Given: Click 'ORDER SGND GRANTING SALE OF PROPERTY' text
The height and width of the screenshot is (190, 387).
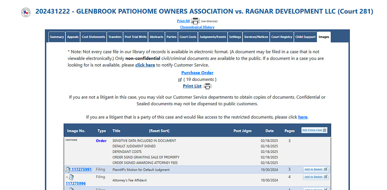Looking at the screenshot, I should pyautogui.click(x=146, y=157).
